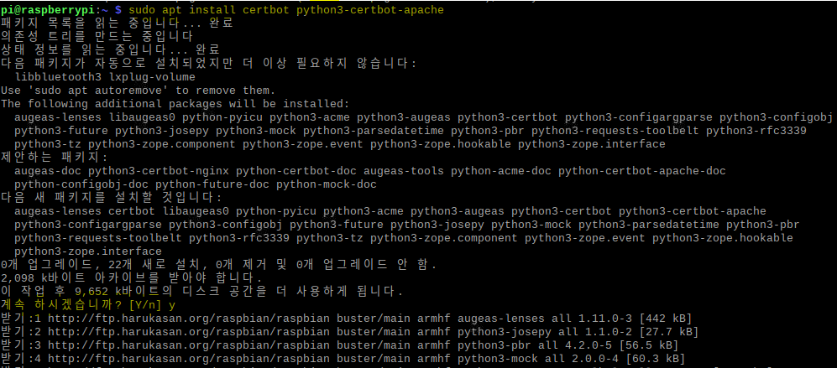837x368 pixels.
Task: Click 'armhf' on the 받기:4 line
Action: (x=434, y=359)
